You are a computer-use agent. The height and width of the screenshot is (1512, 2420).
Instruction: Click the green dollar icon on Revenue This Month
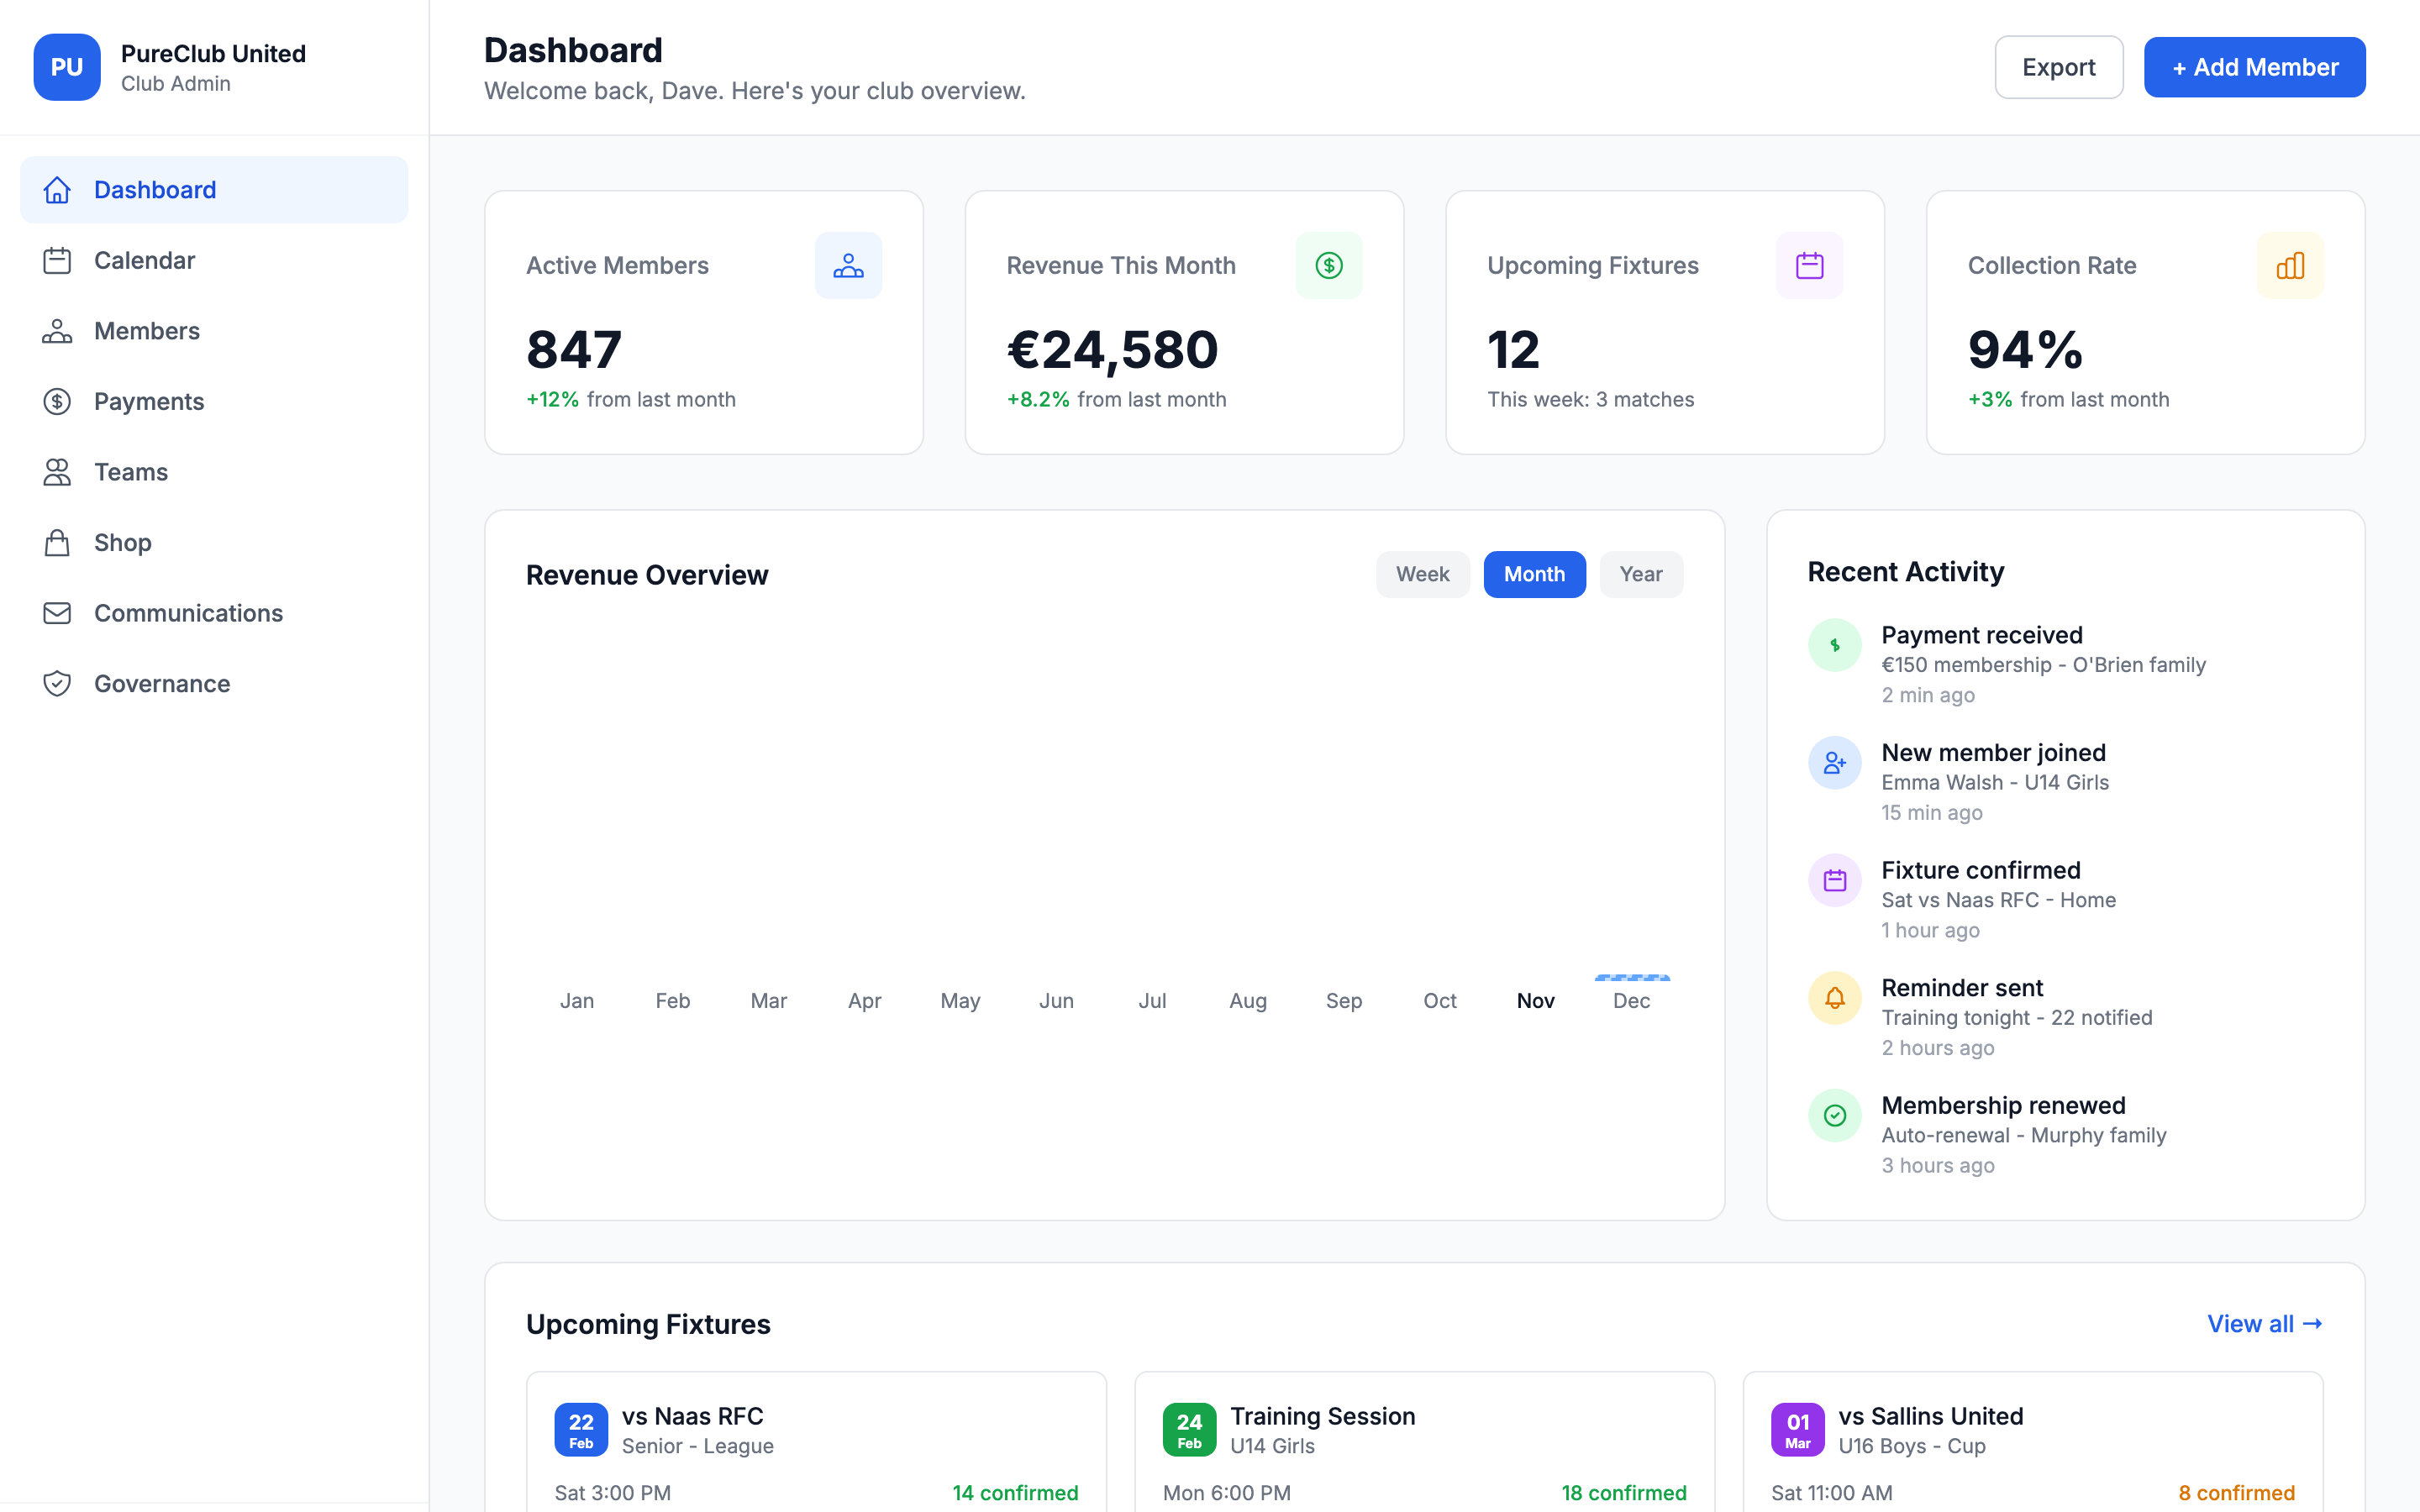point(1329,265)
